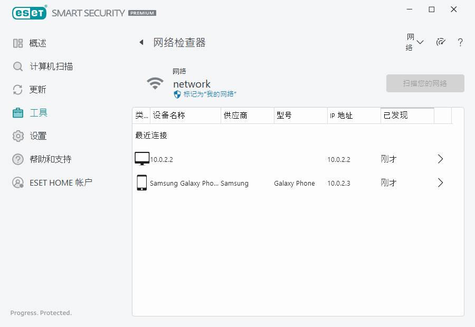Image resolution: width=475 pixels, height=327 pixels.
Task: Click the radar scan icon in header
Action: click(x=441, y=42)
